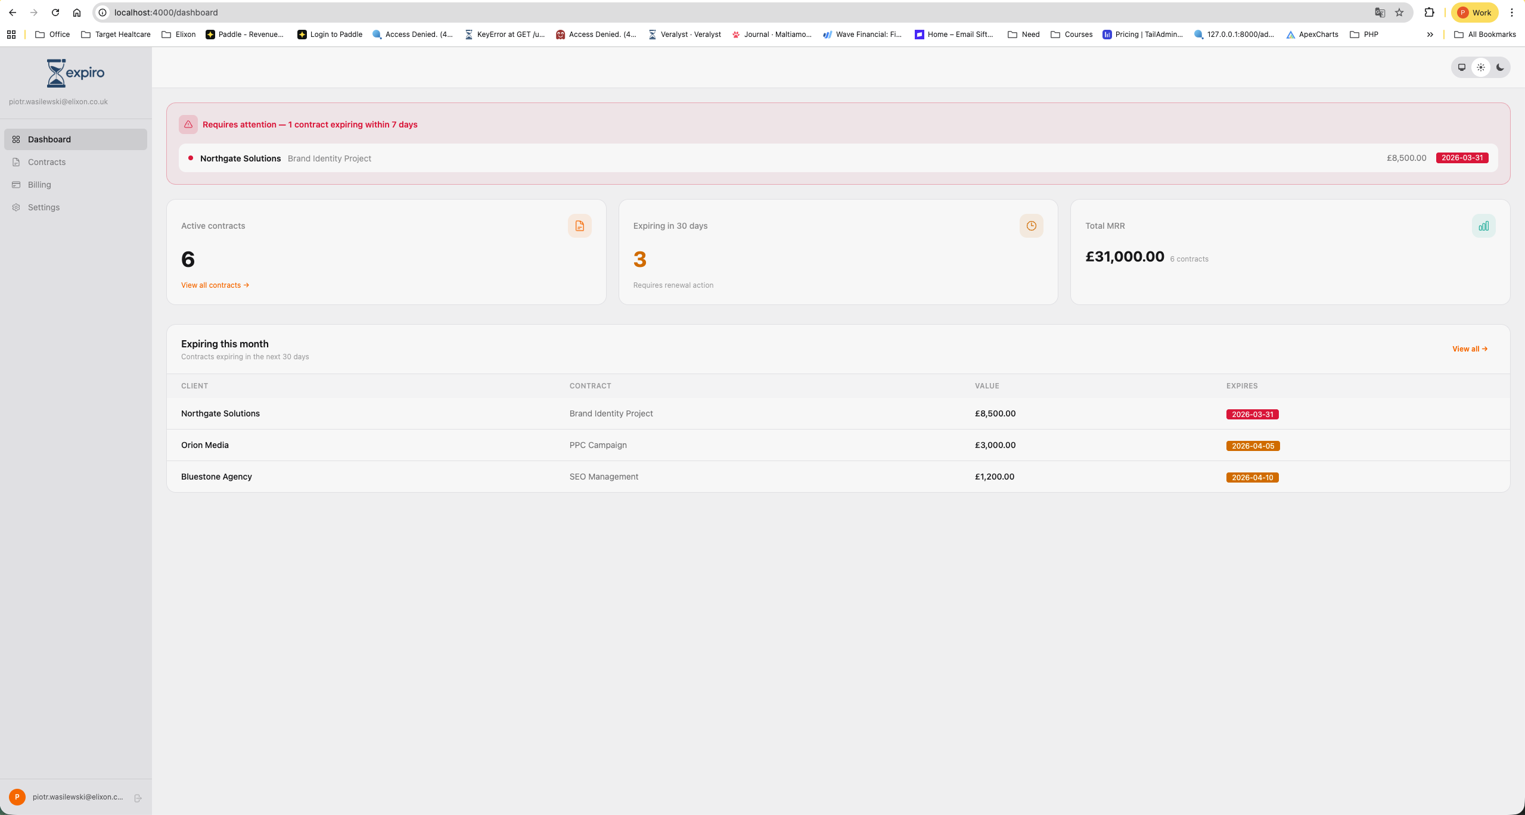The width and height of the screenshot is (1525, 815).
Task: Click the warning triangle alert icon
Action: click(x=188, y=125)
